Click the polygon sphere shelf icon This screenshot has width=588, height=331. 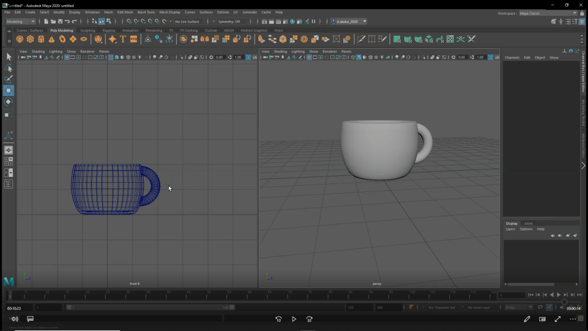(x=20, y=39)
